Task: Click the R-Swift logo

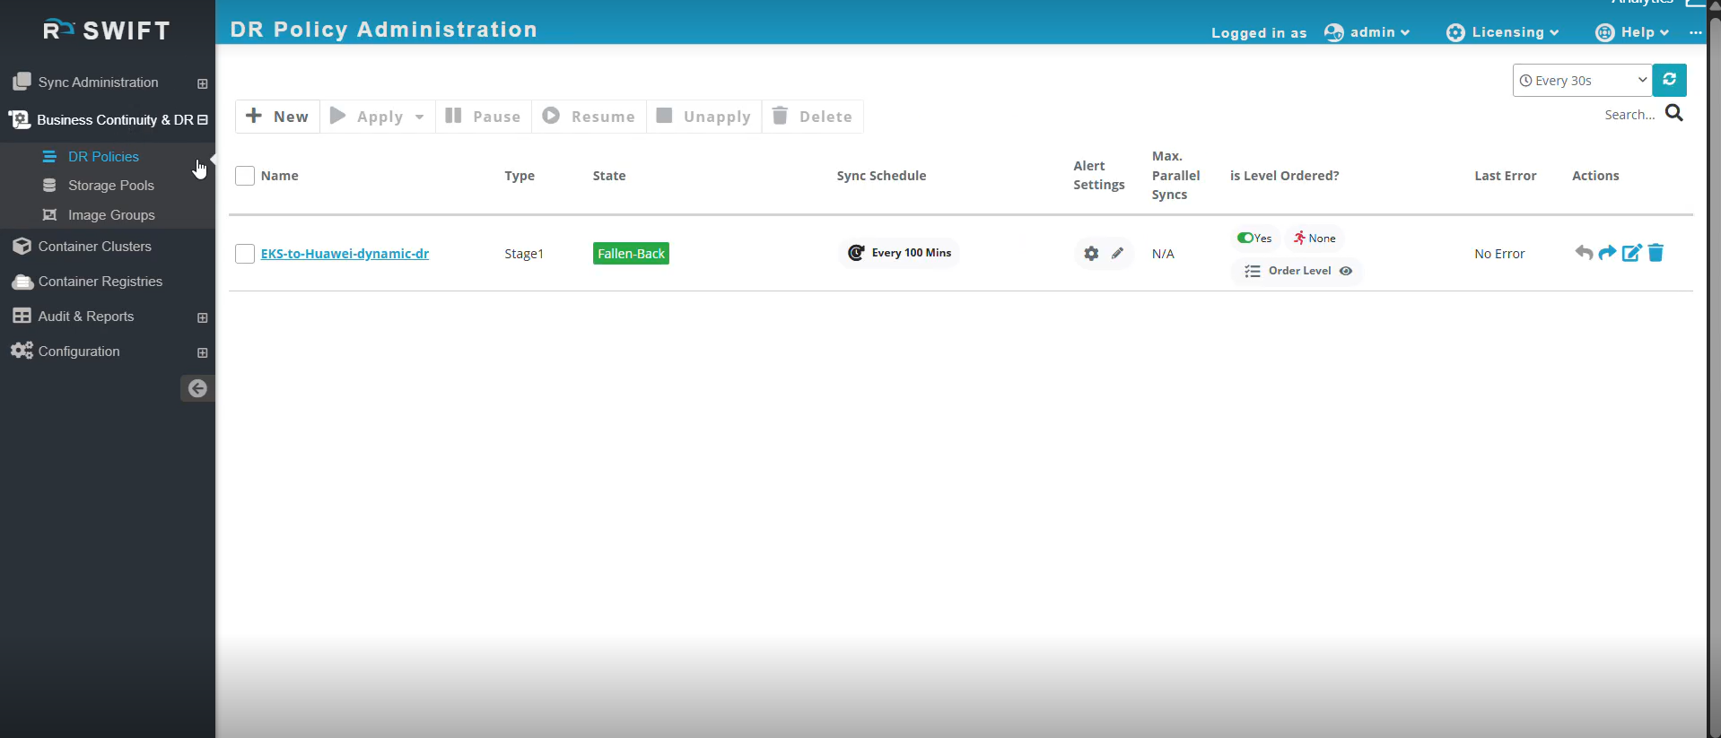Action: click(107, 30)
